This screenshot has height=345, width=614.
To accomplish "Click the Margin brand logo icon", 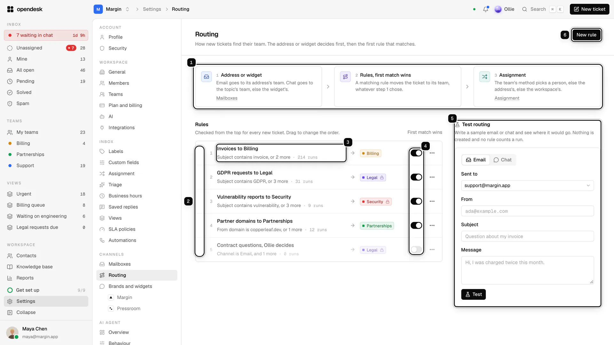I will (x=111, y=297).
